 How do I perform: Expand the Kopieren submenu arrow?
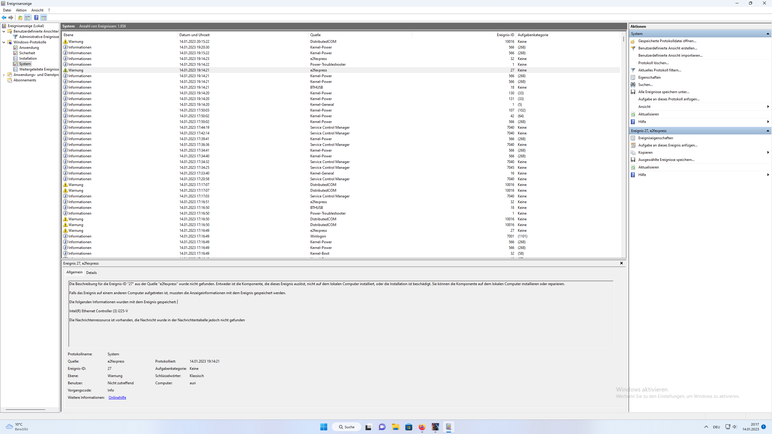click(x=767, y=153)
